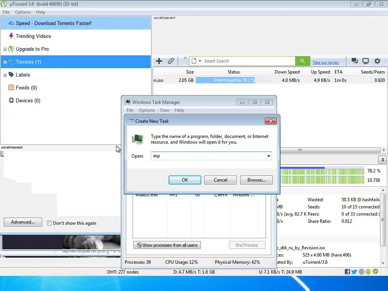Open the Task Manager Options menu
388x291 pixels.
pos(147,110)
